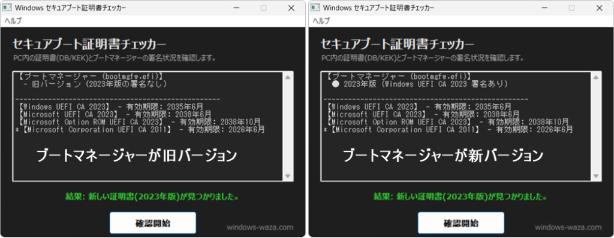Click scroll up arrow in right results box

coord(596,77)
